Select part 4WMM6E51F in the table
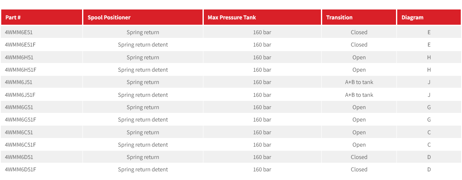The width and height of the screenshot is (462, 180). (20, 44)
